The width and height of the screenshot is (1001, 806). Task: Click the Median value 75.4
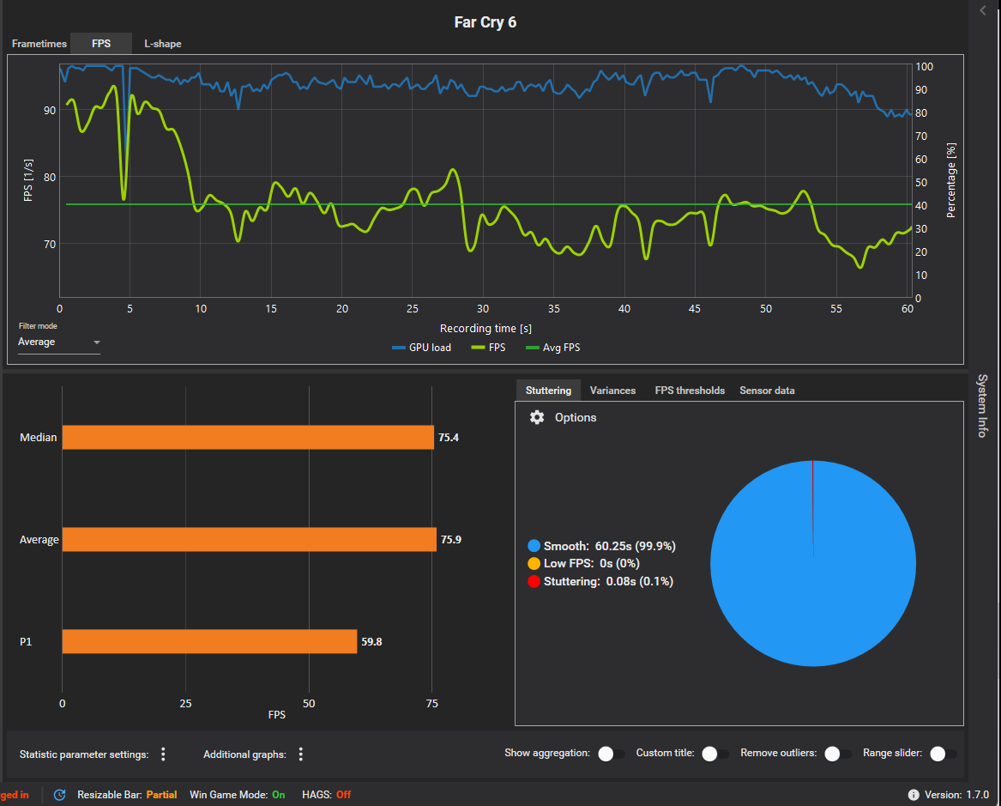(x=448, y=438)
